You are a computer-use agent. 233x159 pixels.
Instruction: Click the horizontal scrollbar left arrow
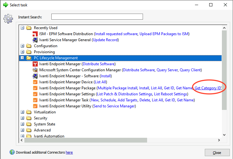pos(22,140)
